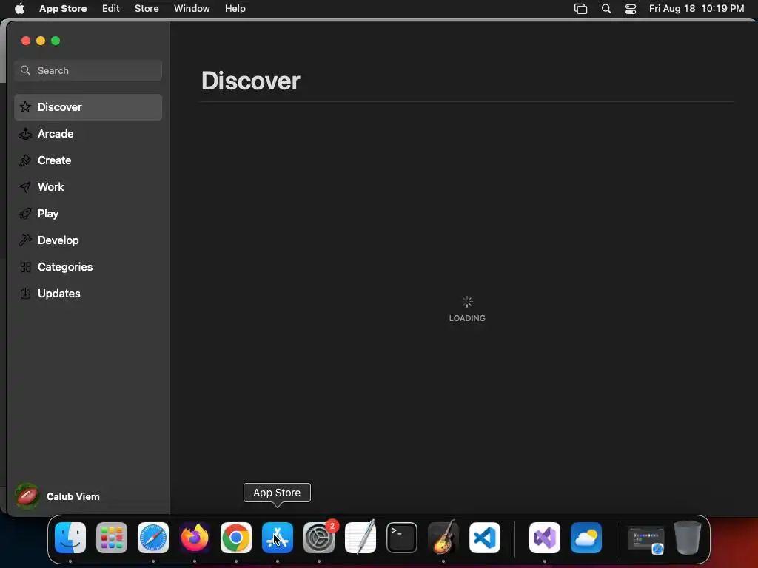Open TextEdit from the Dock
Screen dimensions: 758x568
click(360, 537)
